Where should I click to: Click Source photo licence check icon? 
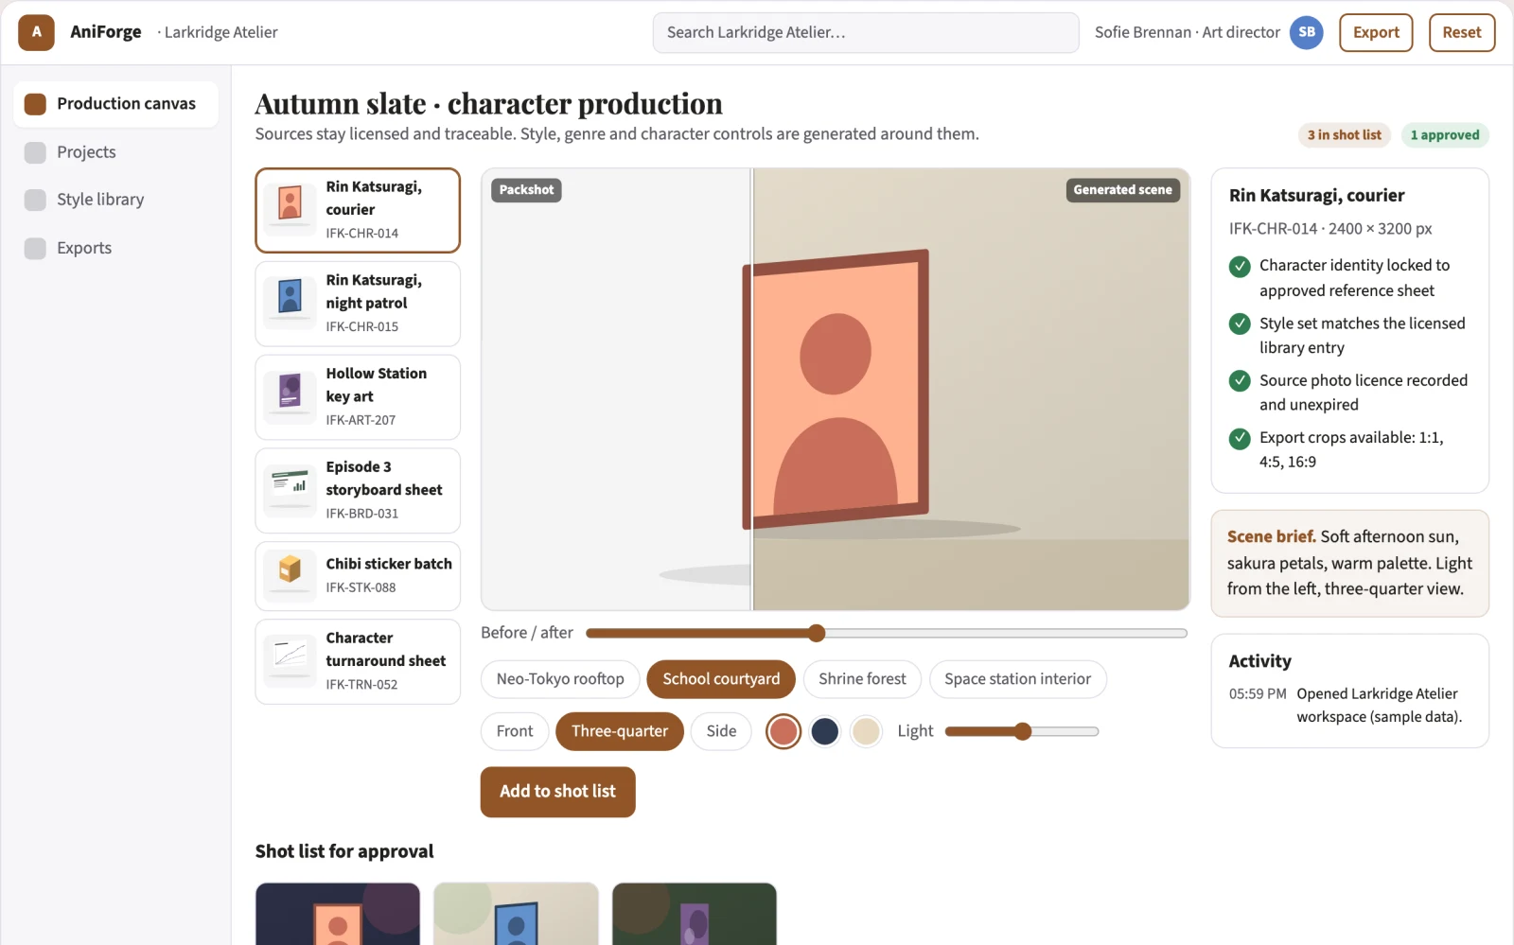tap(1240, 381)
